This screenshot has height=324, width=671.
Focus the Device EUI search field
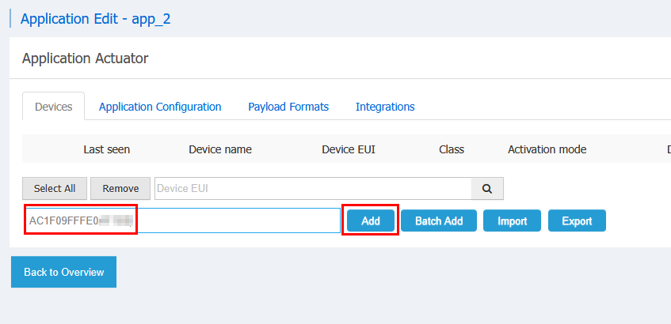tap(313, 189)
